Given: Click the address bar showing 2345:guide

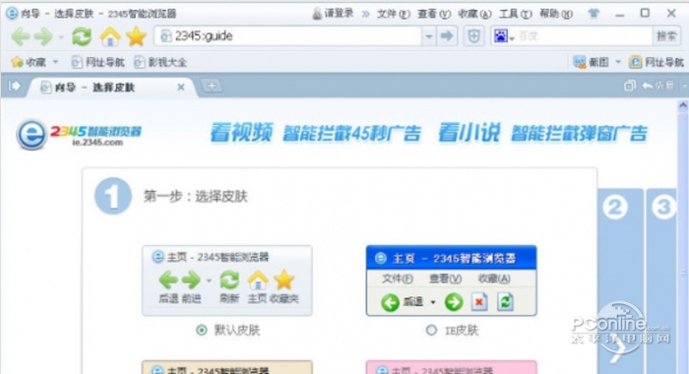Looking at the screenshot, I should click(x=287, y=36).
